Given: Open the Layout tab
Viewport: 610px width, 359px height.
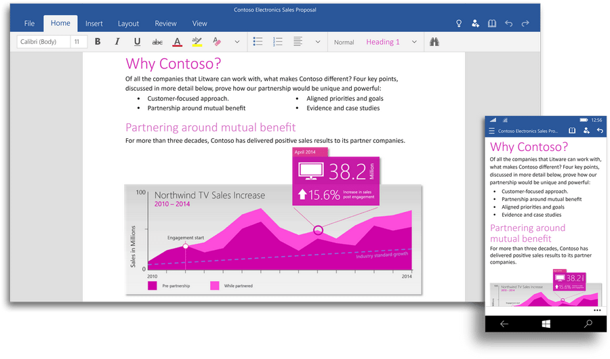Looking at the screenshot, I should (x=128, y=24).
